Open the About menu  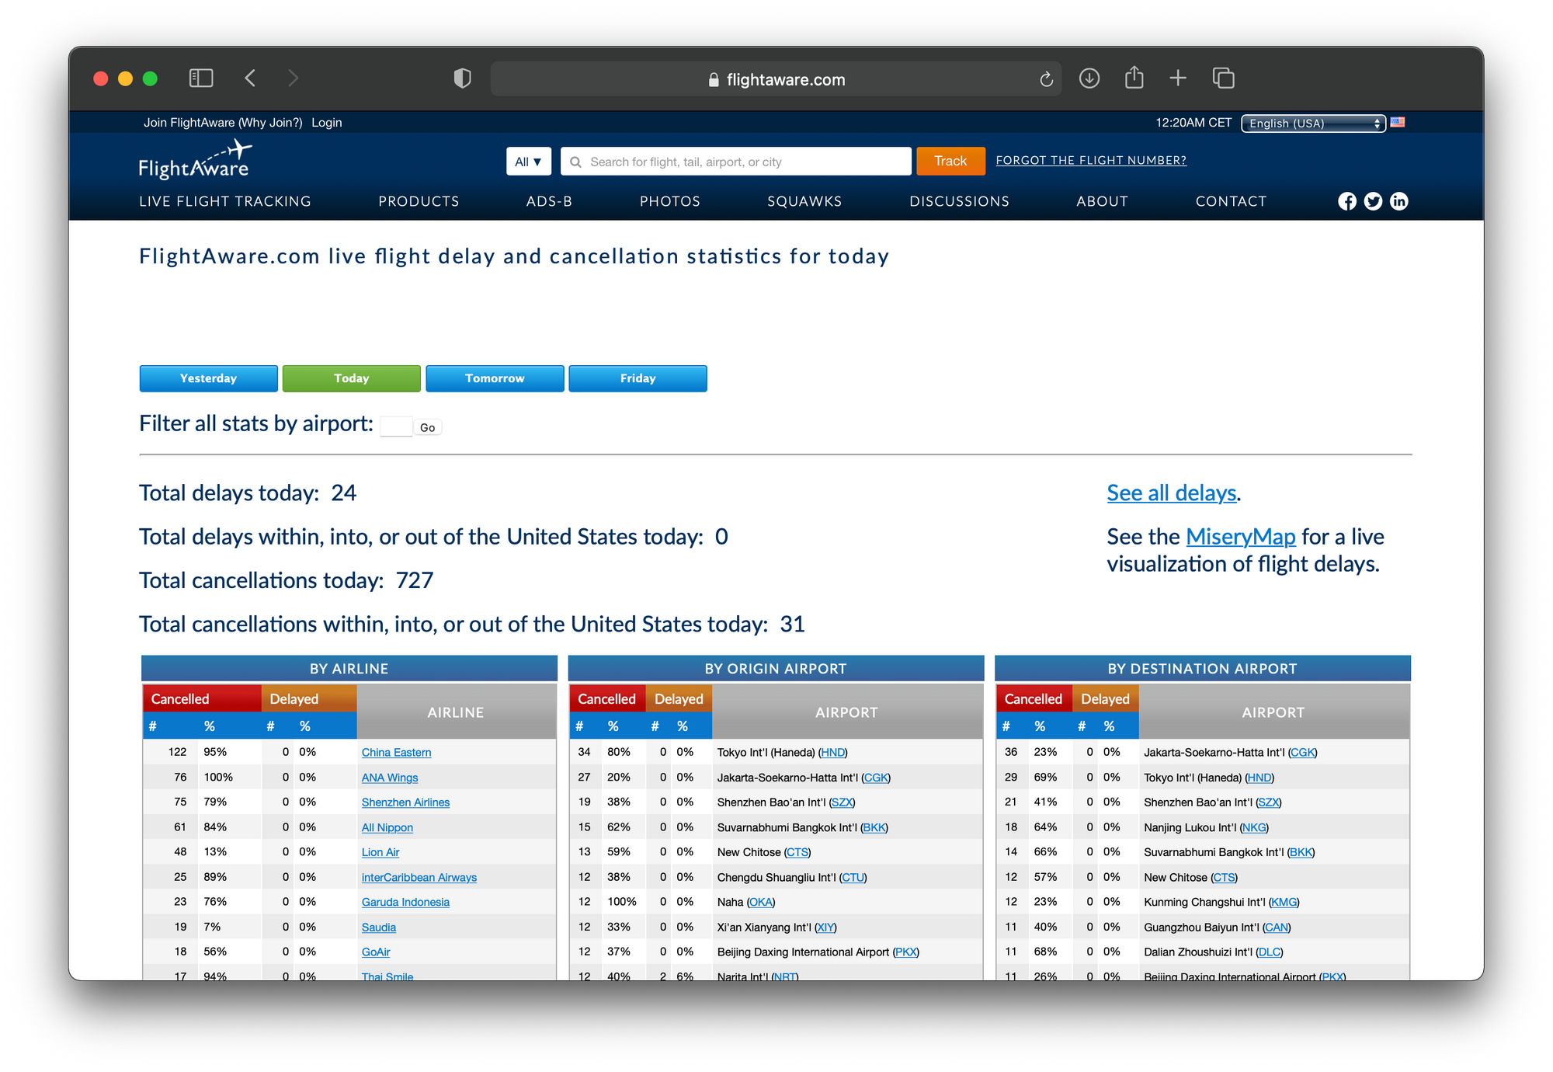pos(1102,201)
